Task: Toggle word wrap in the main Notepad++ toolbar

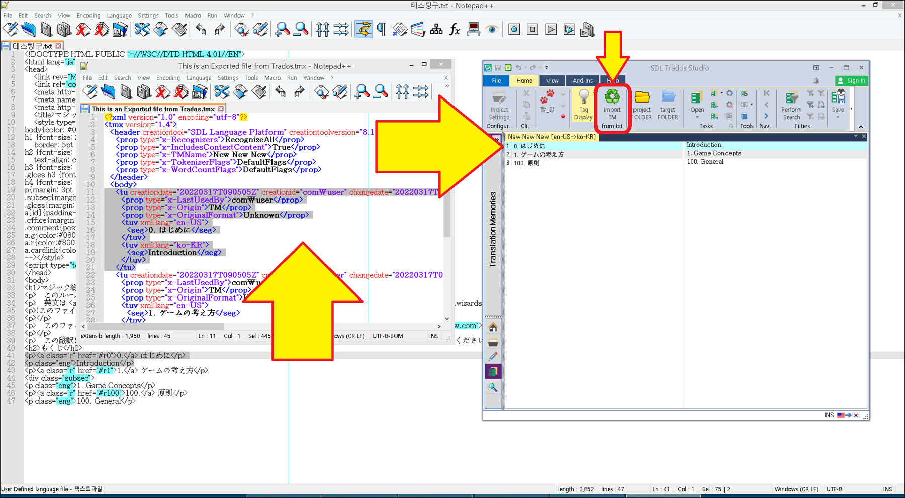Action: point(363,30)
